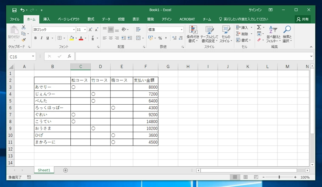Expand the Name Box dropdown arrow
322x187 pixels.
click(x=33, y=56)
